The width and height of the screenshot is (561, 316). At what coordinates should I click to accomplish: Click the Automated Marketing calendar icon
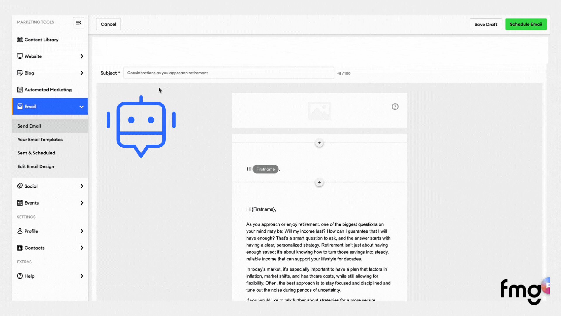pos(20,90)
